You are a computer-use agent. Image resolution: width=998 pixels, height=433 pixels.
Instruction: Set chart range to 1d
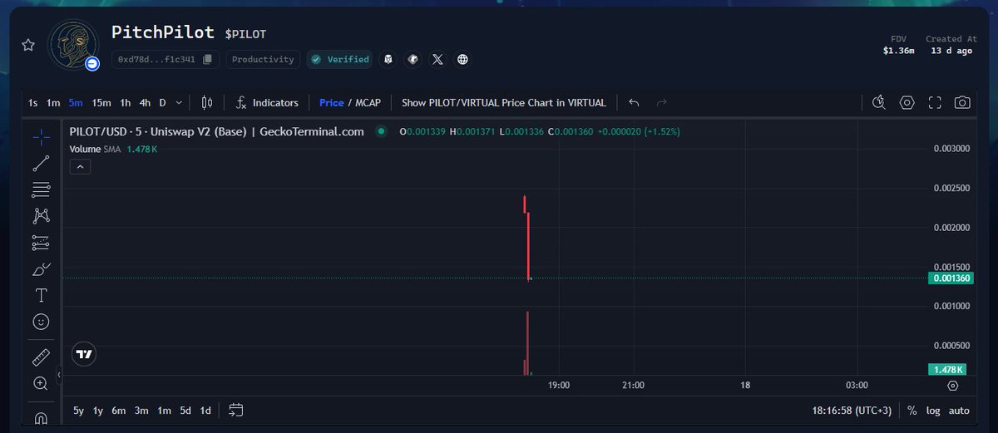click(205, 411)
